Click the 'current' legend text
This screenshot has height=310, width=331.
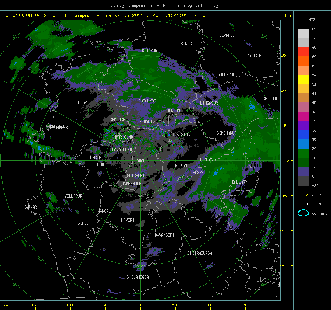click(319, 213)
